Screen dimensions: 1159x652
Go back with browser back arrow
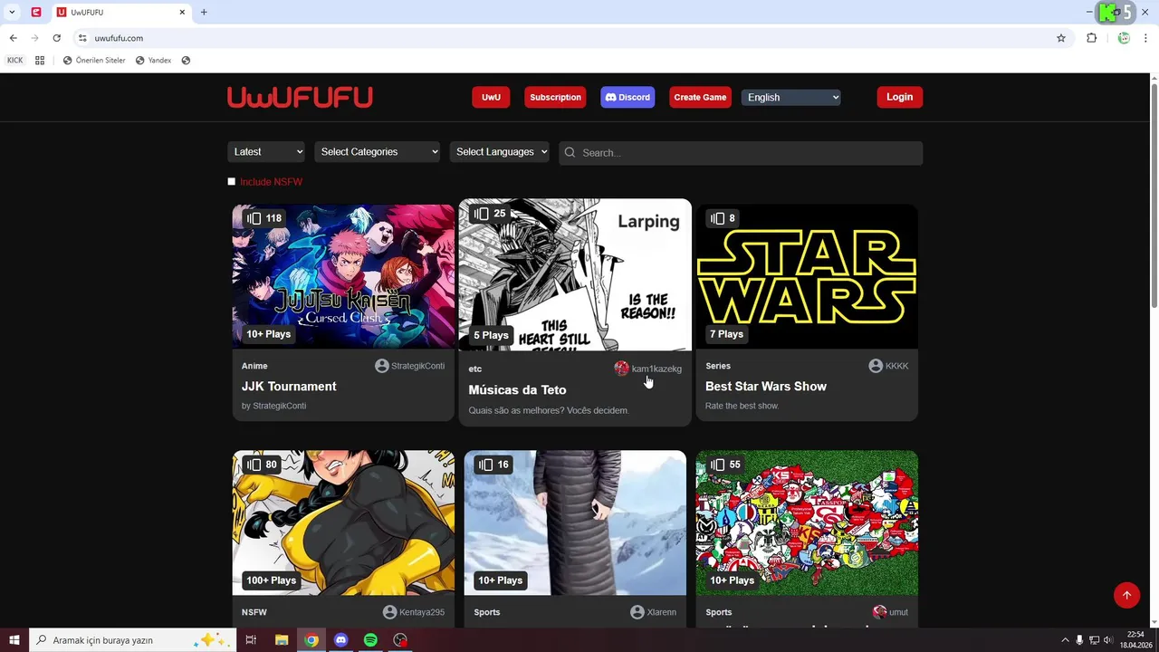pos(13,38)
